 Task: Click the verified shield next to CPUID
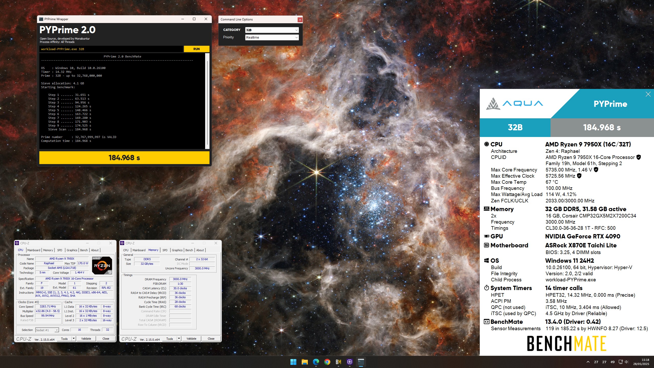point(638,157)
